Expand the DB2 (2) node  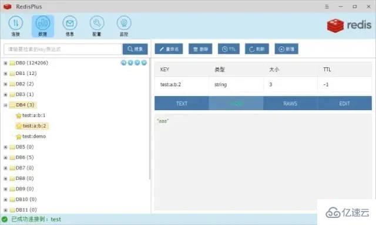(x=5, y=84)
